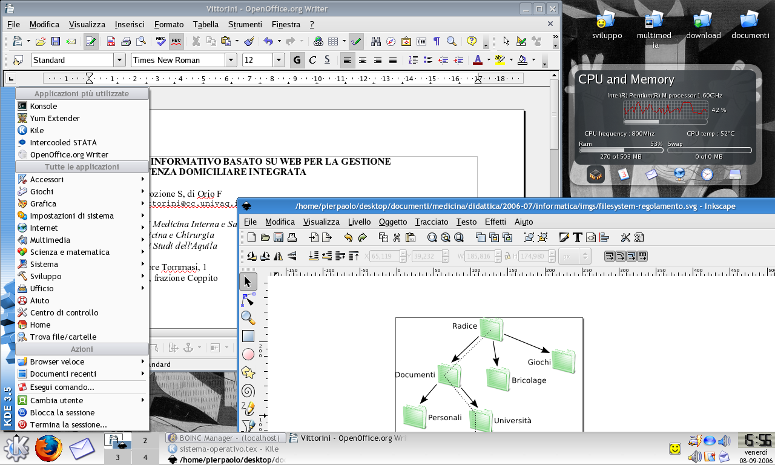This screenshot has width=775, height=465.
Task: Open OpenOffice Help question mark icon
Action: pos(472,42)
